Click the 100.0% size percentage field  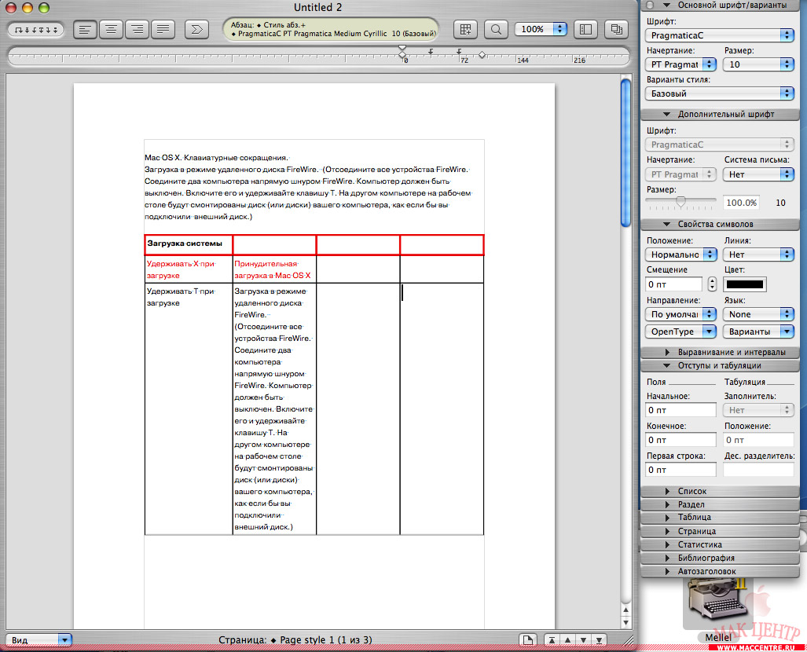(x=742, y=203)
